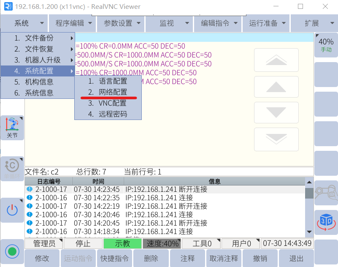
Task: Expand the 运行准备 dropdown menu
Action: (267, 23)
